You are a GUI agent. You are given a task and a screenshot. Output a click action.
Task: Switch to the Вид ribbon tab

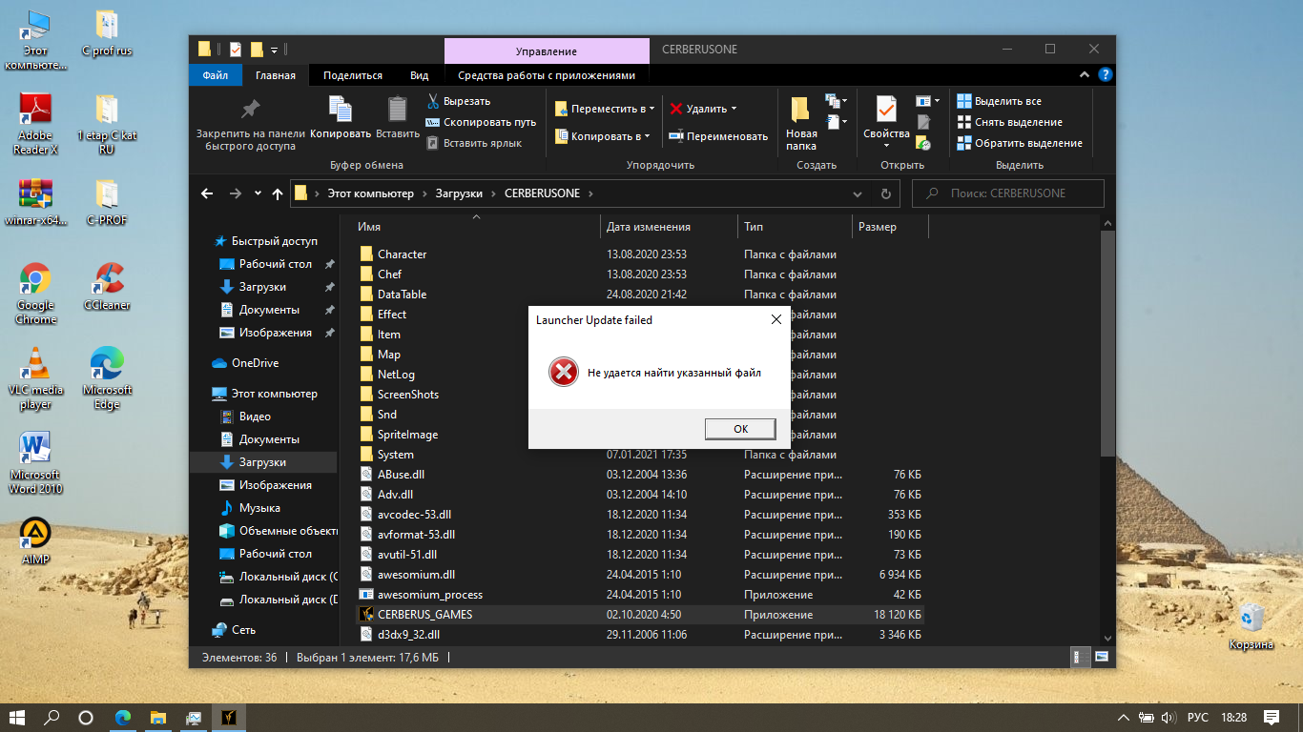coord(419,75)
